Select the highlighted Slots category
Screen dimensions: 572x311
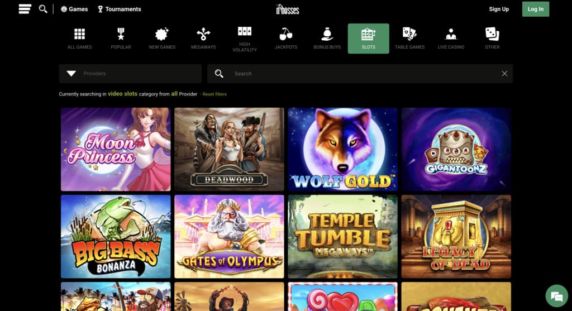(369, 39)
